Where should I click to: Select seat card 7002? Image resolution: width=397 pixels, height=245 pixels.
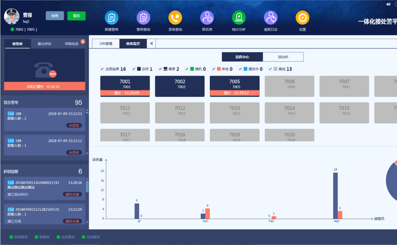click(x=180, y=86)
